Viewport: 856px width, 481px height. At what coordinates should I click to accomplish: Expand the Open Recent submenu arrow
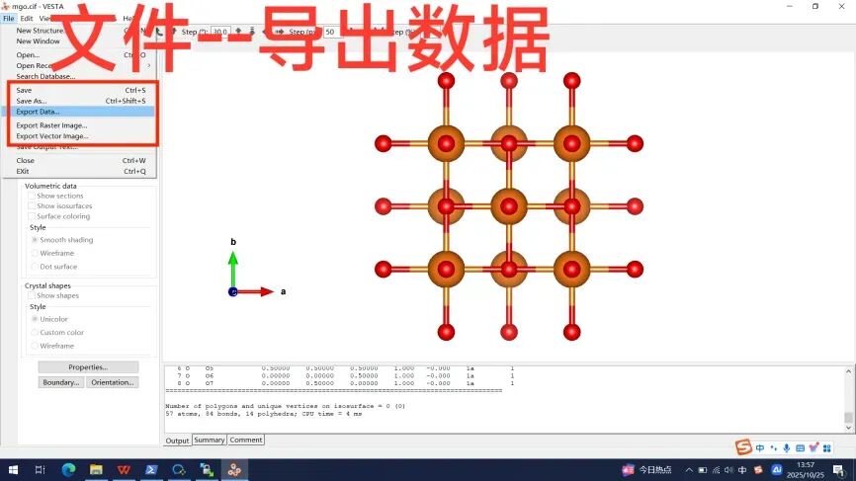(x=149, y=65)
